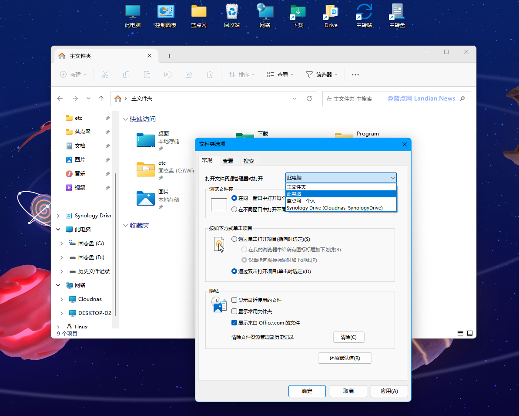The height and width of the screenshot is (416, 519).
Task: Click the 还原默认值(R) button
Action: (x=345, y=358)
